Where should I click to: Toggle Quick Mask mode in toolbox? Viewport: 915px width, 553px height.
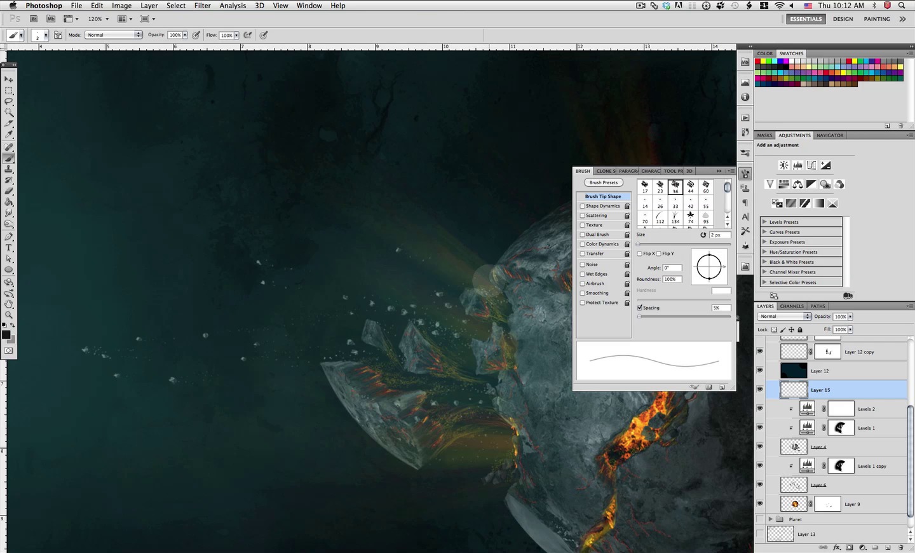point(9,350)
